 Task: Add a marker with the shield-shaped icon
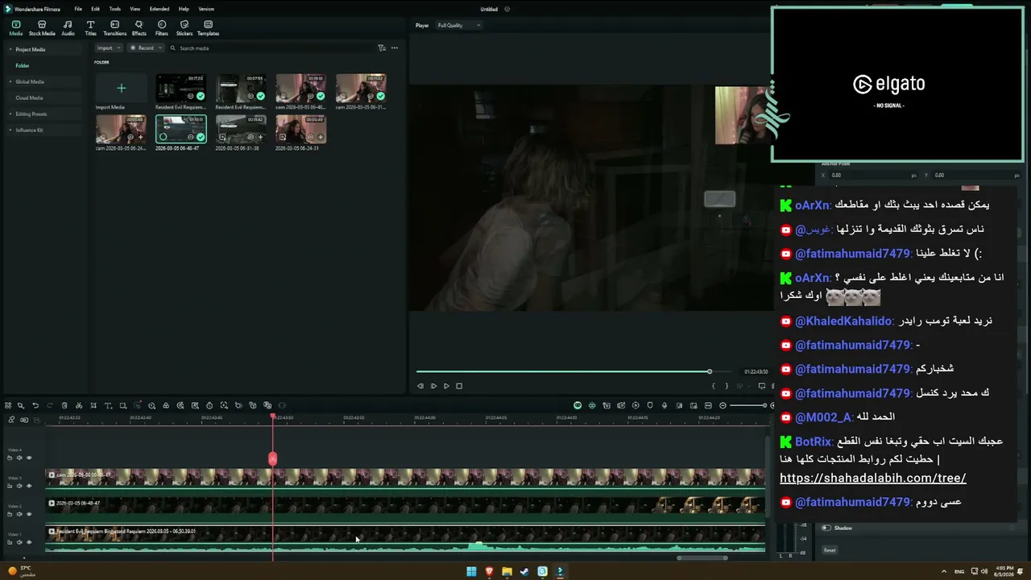point(649,405)
